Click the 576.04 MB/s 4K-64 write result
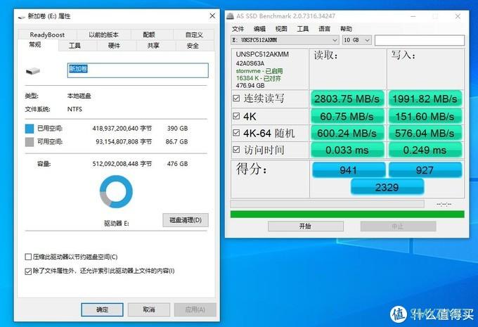The image size is (478, 327). [x=425, y=134]
